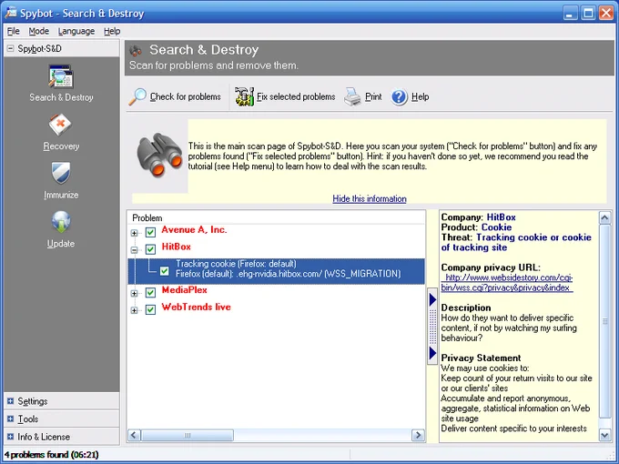Select the WebTrends live entry
The width and height of the screenshot is (619, 464).
[197, 307]
